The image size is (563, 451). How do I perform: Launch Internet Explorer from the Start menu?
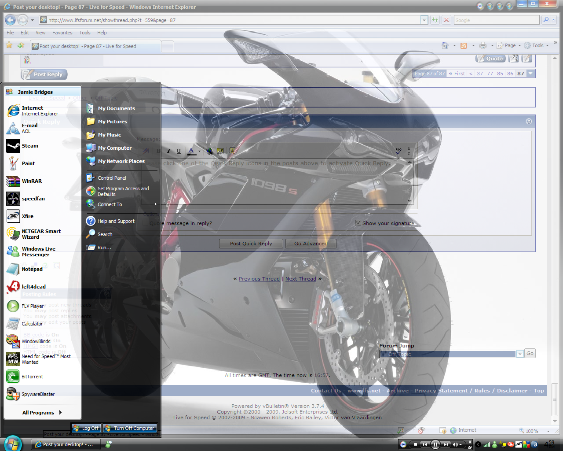(43, 111)
